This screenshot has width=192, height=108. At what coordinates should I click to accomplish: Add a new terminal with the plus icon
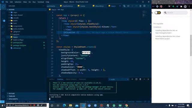(x=132, y=79)
